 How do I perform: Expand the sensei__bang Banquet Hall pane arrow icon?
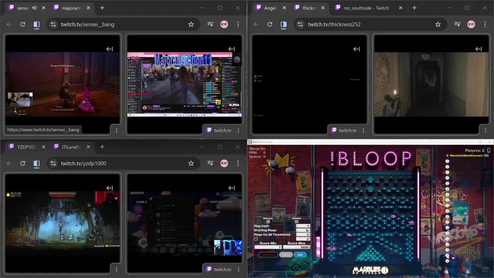[x=110, y=49]
